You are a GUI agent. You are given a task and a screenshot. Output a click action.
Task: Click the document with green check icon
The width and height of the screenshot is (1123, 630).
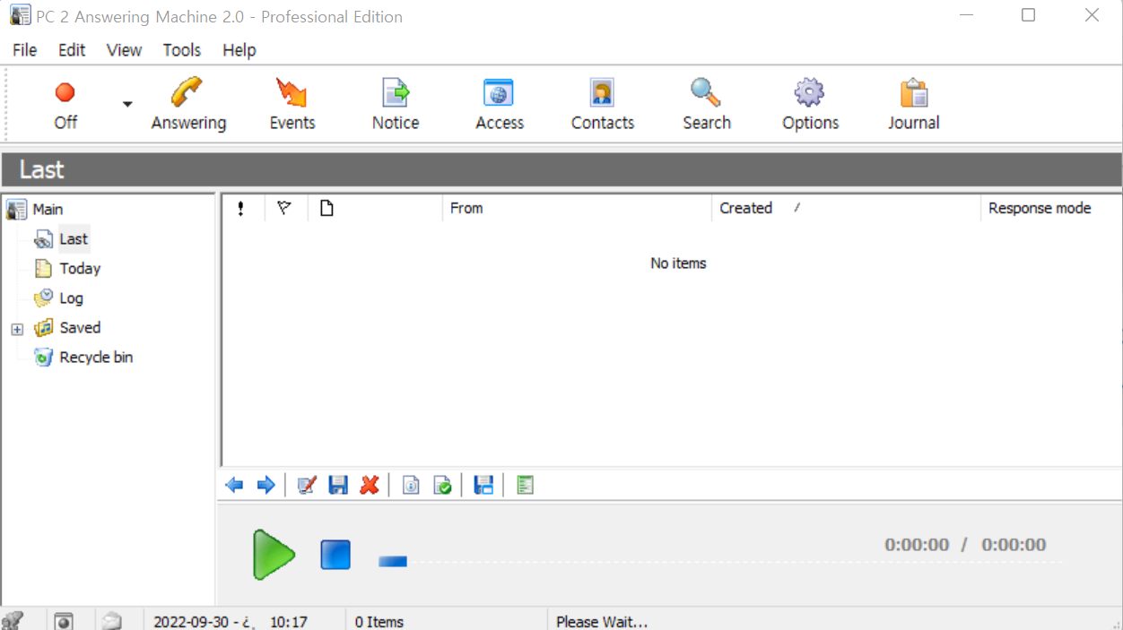click(x=442, y=485)
